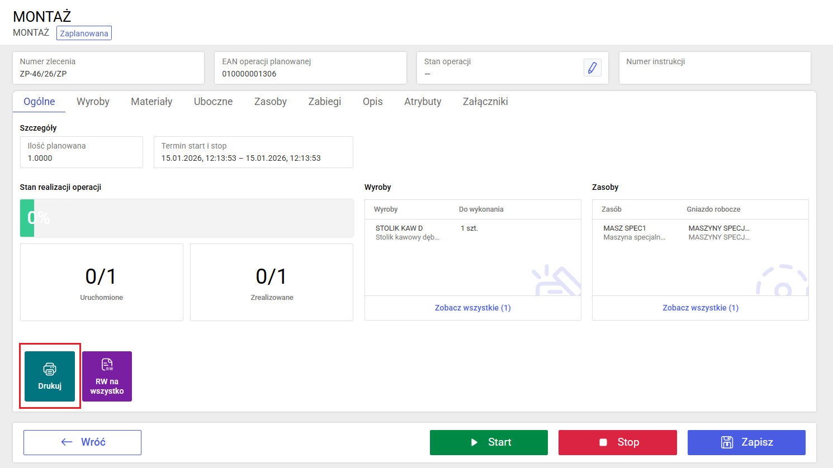The image size is (833, 468).
Task: Click the RW na wszystko tile
Action: [x=107, y=376]
